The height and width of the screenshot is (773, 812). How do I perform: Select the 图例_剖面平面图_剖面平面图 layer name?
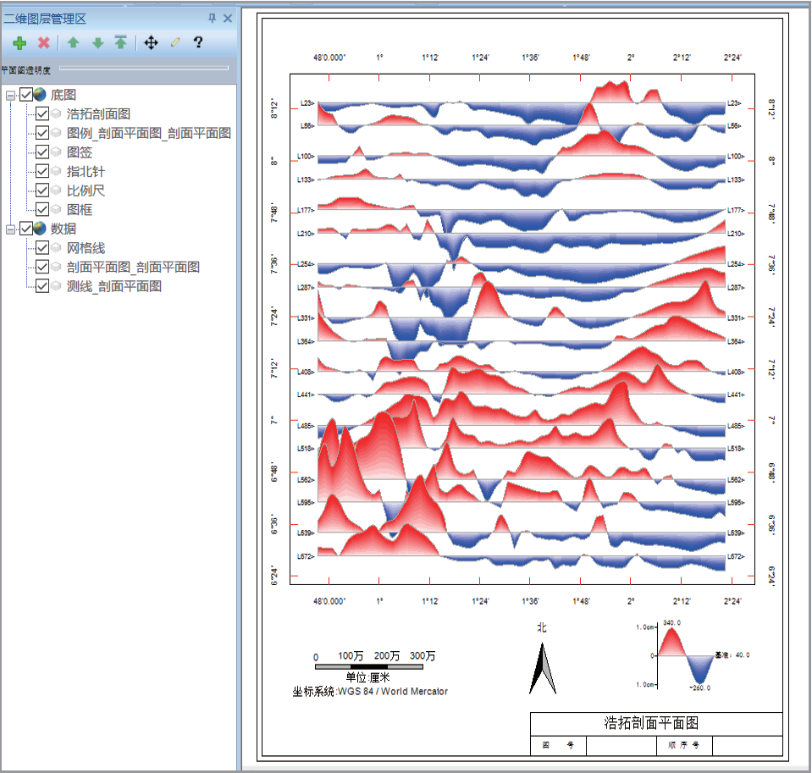pyautogui.click(x=149, y=133)
